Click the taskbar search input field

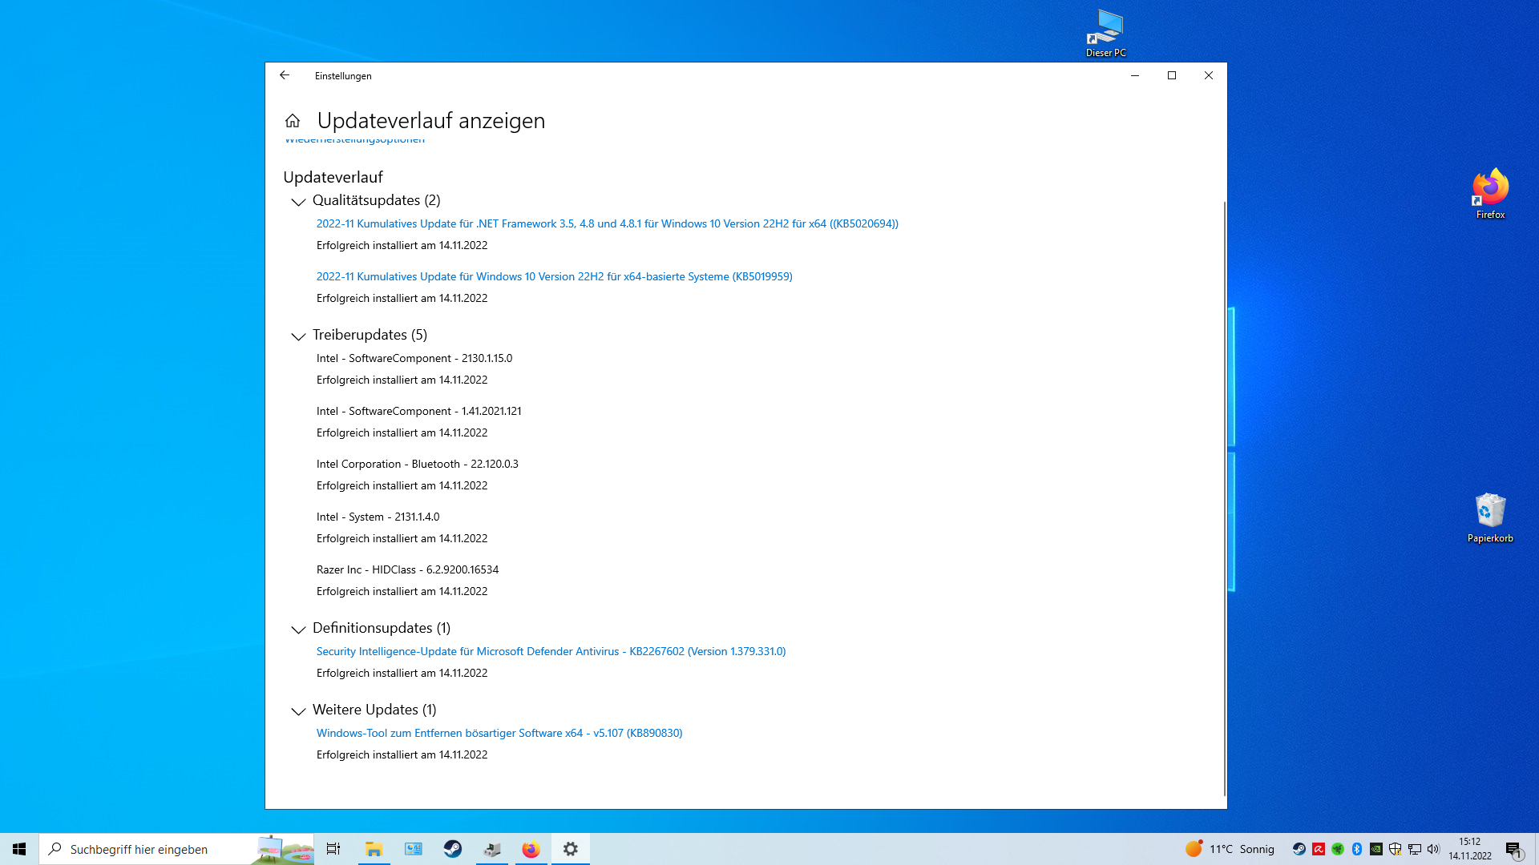click(152, 849)
